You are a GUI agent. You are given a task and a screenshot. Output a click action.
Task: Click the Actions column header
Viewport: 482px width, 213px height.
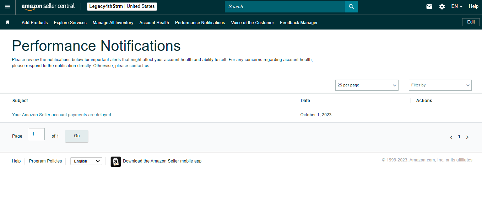pos(424,101)
